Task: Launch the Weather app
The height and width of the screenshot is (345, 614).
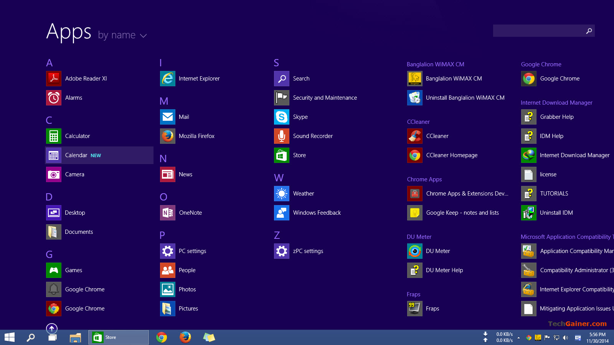Action: (x=303, y=194)
